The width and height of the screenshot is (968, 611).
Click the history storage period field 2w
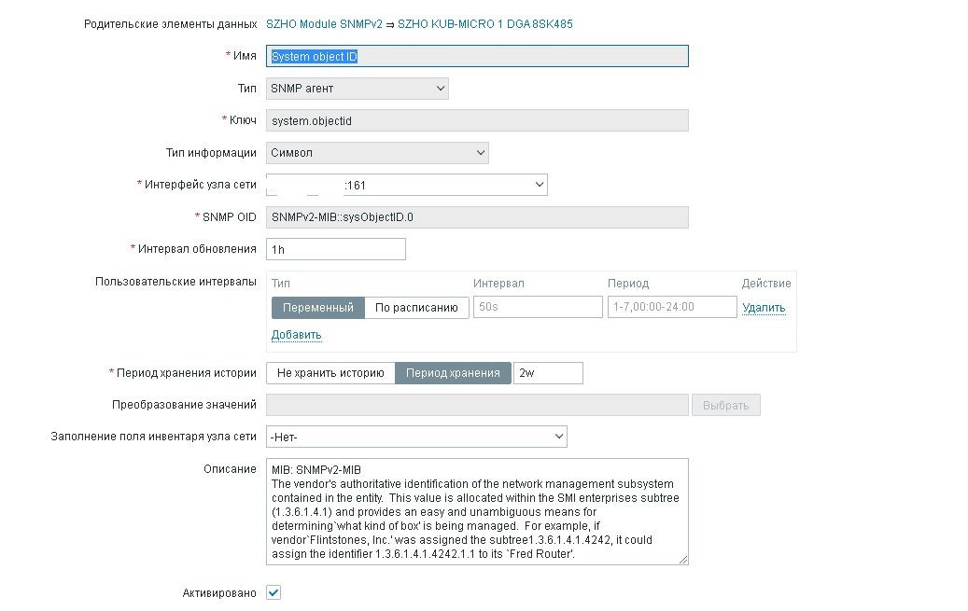[x=548, y=373]
